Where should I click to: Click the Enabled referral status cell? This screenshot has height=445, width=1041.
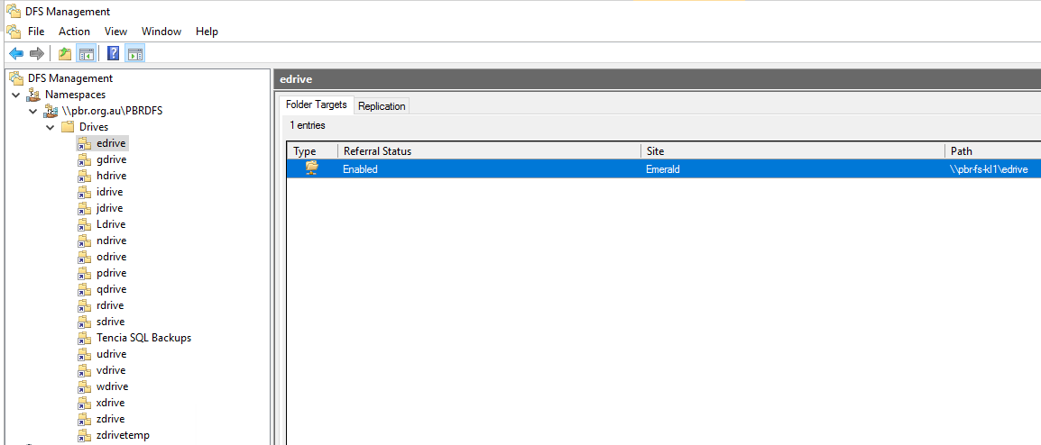[360, 169]
